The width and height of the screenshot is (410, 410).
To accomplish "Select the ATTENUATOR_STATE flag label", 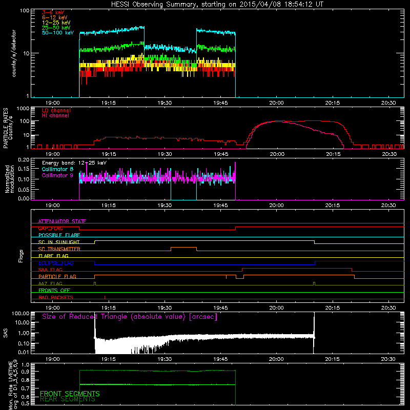I will (62, 221).
